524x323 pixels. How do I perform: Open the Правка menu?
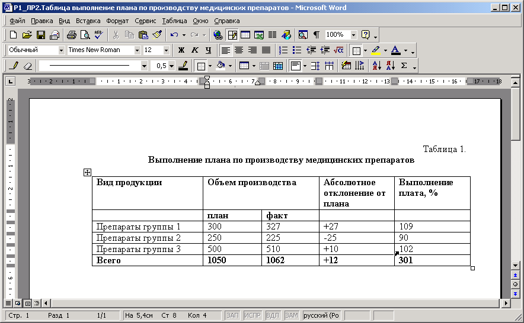[41, 21]
